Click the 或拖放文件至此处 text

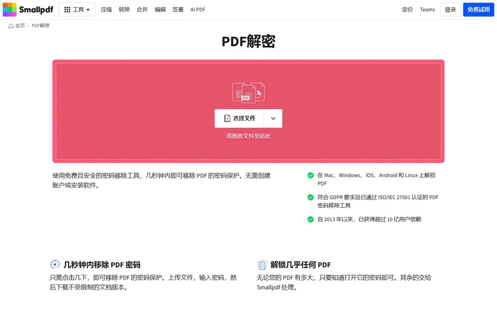[248, 136]
